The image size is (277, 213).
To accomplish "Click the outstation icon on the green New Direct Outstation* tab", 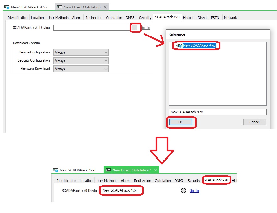I will tap(108, 170).
